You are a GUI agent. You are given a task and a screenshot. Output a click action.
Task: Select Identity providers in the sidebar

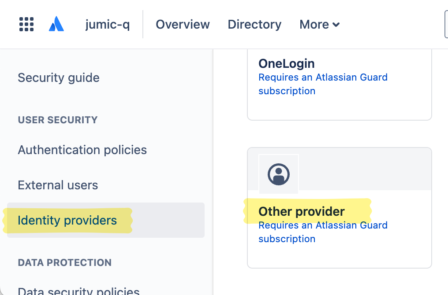67,220
